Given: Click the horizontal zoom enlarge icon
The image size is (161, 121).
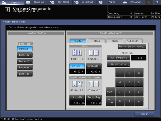Looking at the screenshot, I should (97, 53).
